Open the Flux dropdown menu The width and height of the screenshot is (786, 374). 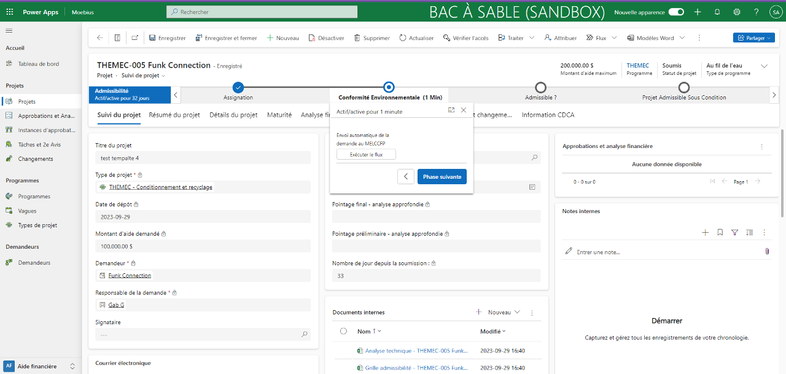click(615, 38)
